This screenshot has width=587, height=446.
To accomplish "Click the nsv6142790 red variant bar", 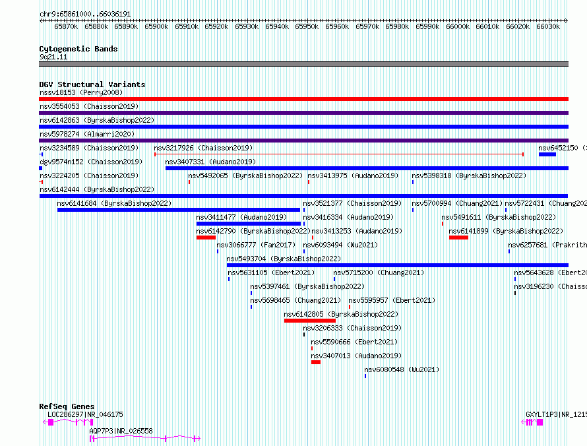I will click(206, 238).
